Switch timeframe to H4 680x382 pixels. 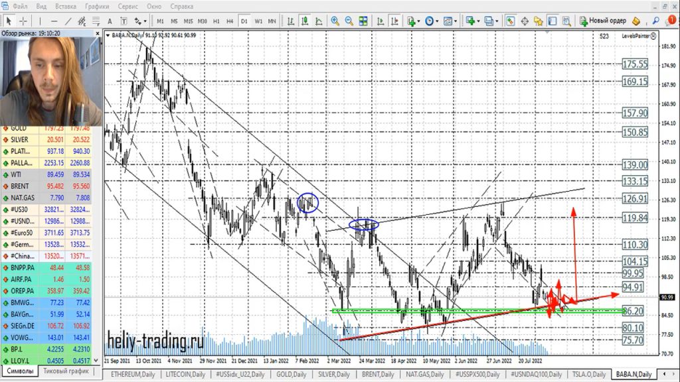click(x=230, y=21)
